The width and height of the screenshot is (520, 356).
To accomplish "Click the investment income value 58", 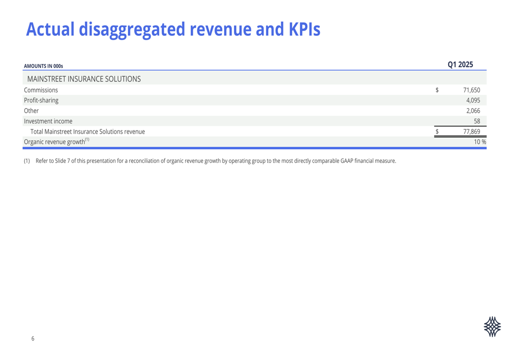I will pos(477,121).
